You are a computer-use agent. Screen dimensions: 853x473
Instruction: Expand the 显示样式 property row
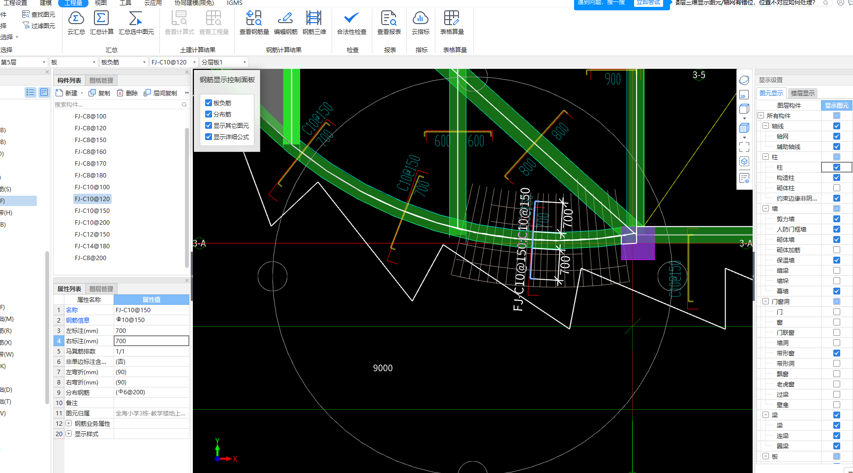coord(68,434)
